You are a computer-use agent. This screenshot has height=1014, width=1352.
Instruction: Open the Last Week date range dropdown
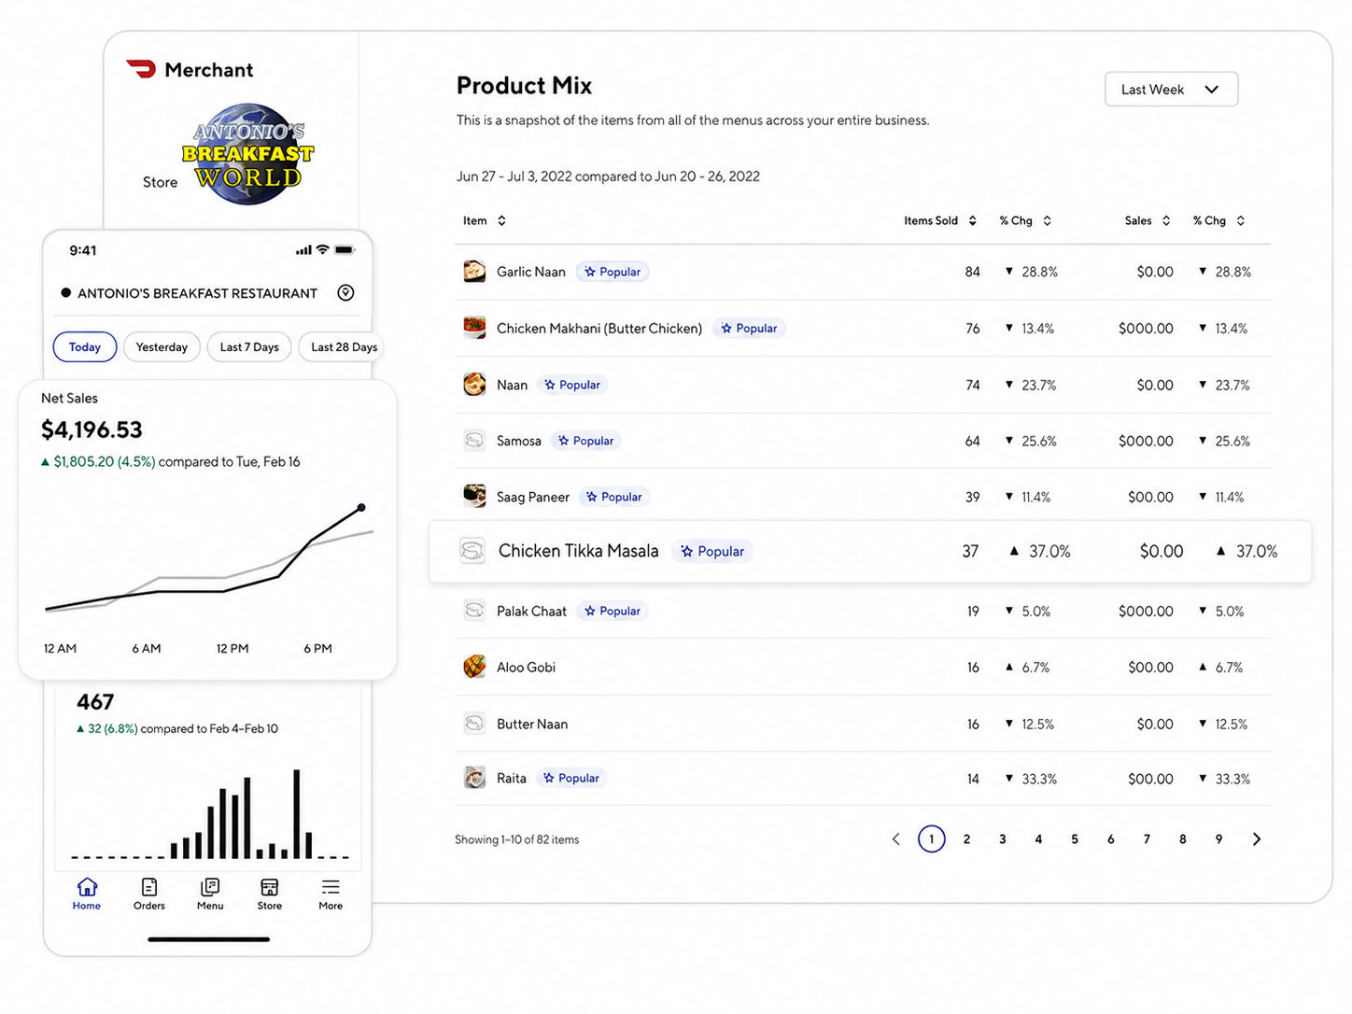click(x=1171, y=90)
